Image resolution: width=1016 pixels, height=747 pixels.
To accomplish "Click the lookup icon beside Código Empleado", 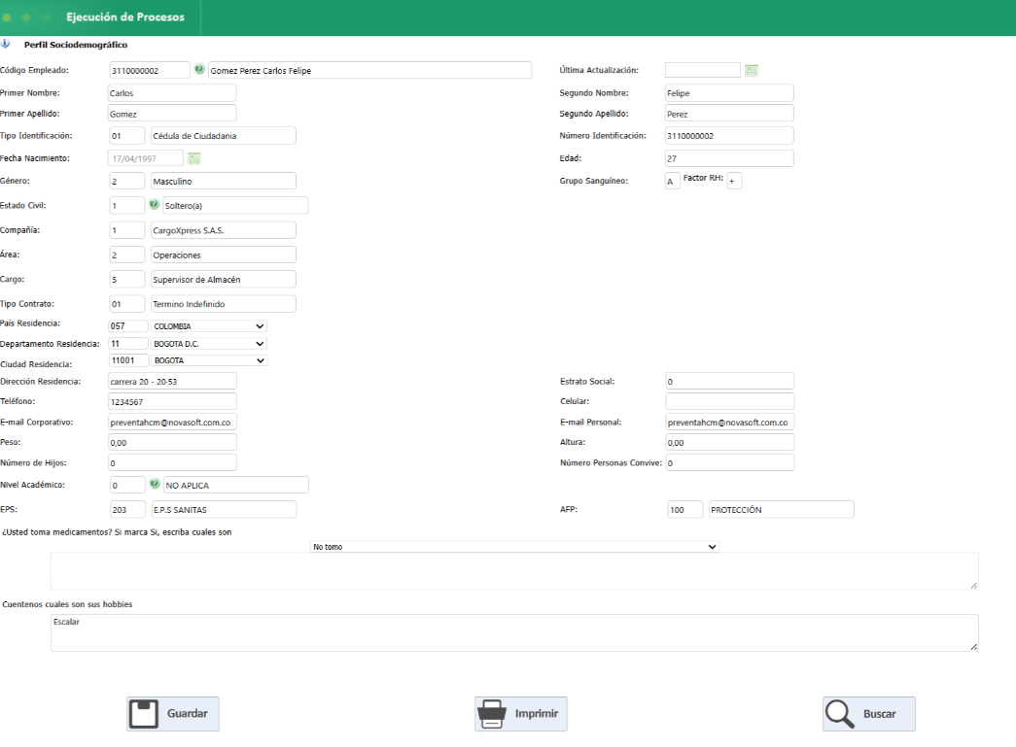I will click(x=199, y=69).
